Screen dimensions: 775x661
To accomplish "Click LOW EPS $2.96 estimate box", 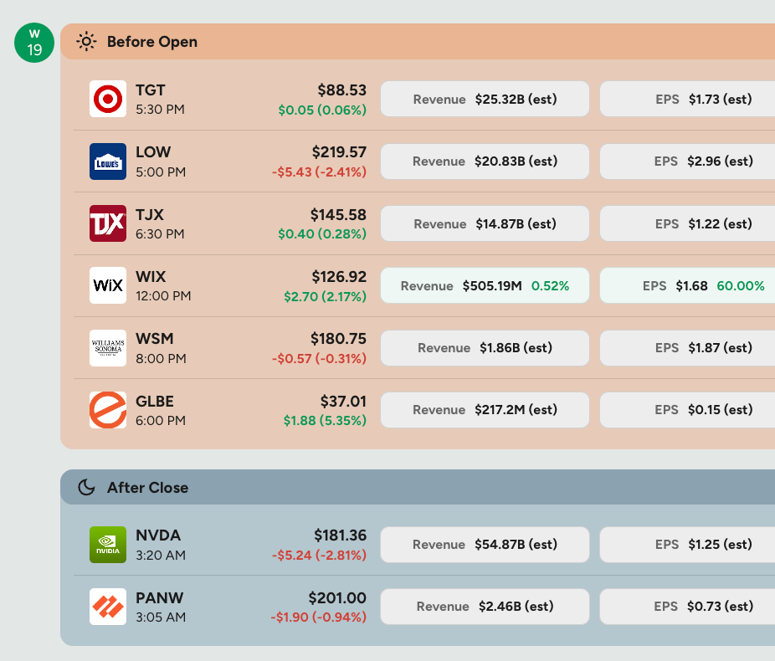I will tap(687, 161).
